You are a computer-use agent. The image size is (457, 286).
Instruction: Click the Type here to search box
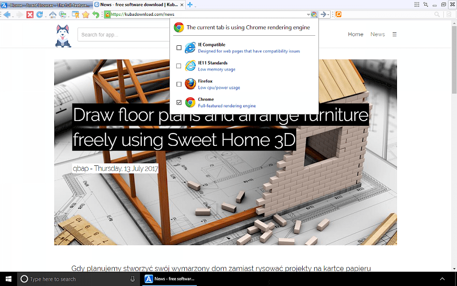tap(79, 279)
